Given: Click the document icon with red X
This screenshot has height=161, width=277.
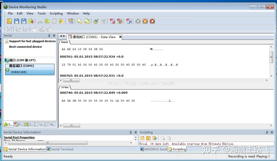Looking at the screenshot, I should point(31,21).
